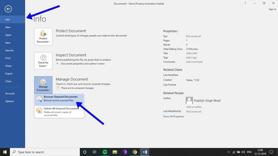Open the Help question mark icon
The image size is (278, 156).
(x=245, y=3)
